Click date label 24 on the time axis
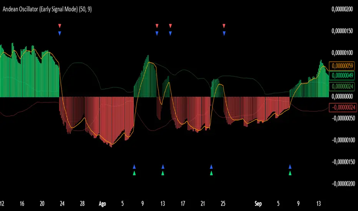This screenshot has width=358, height=211. click(62, 203)
